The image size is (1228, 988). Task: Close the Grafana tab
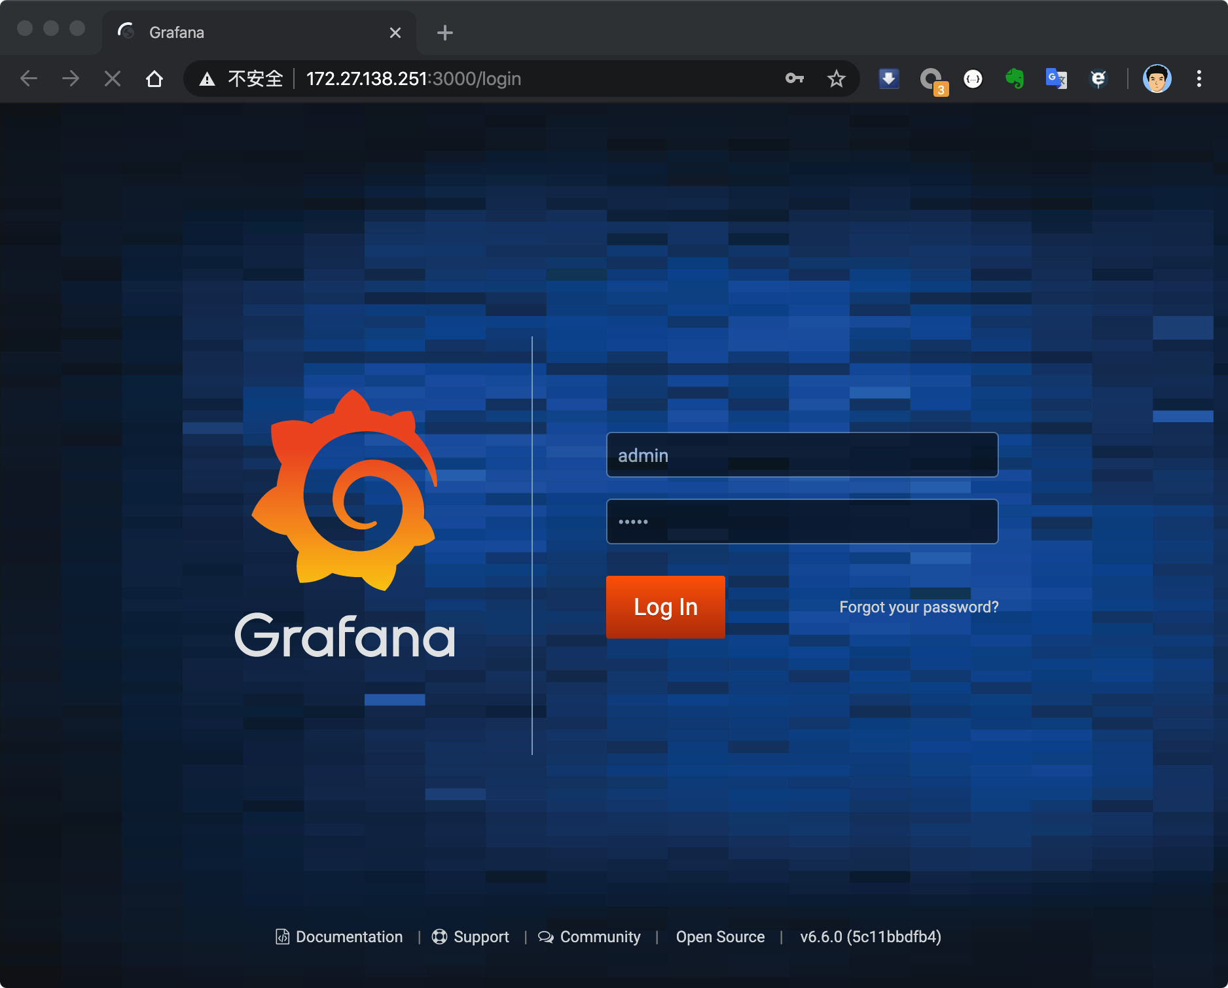click(x=395, y=33)
